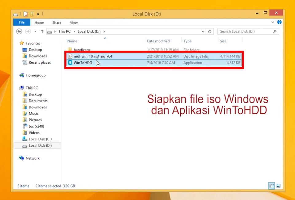
Task: Expand the arrow after Local Disk (D:) breadcrumb
Action: tap(104, 31)
